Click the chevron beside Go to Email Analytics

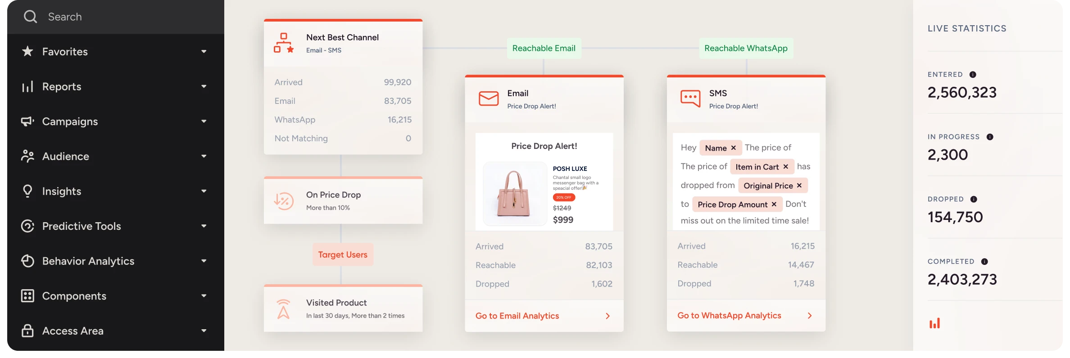608,316
